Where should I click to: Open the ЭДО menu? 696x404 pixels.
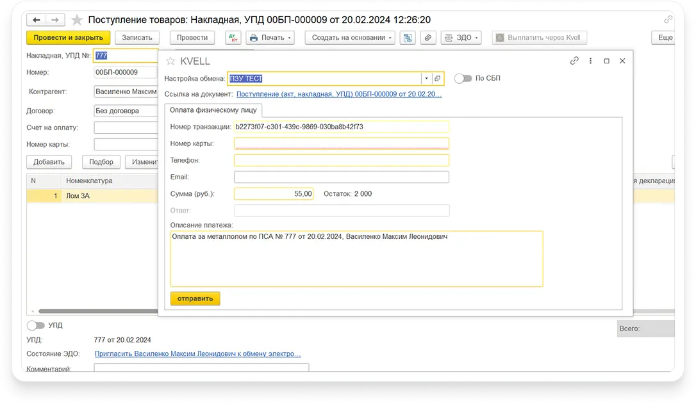[x=461, y=38]
